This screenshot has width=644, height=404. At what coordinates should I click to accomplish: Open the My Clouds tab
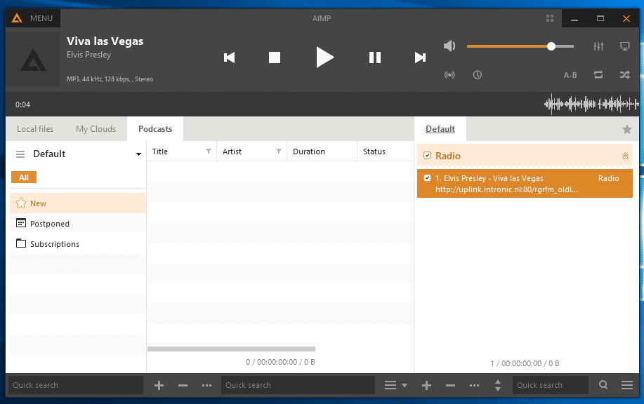point(96,129)
